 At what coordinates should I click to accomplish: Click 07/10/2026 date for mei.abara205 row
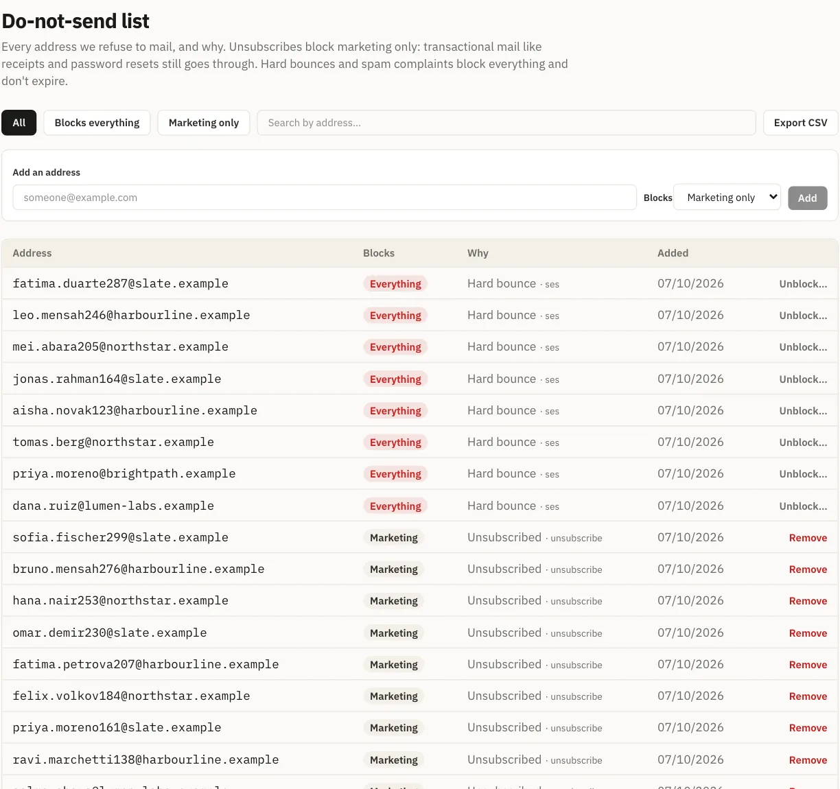pos(690,346)
